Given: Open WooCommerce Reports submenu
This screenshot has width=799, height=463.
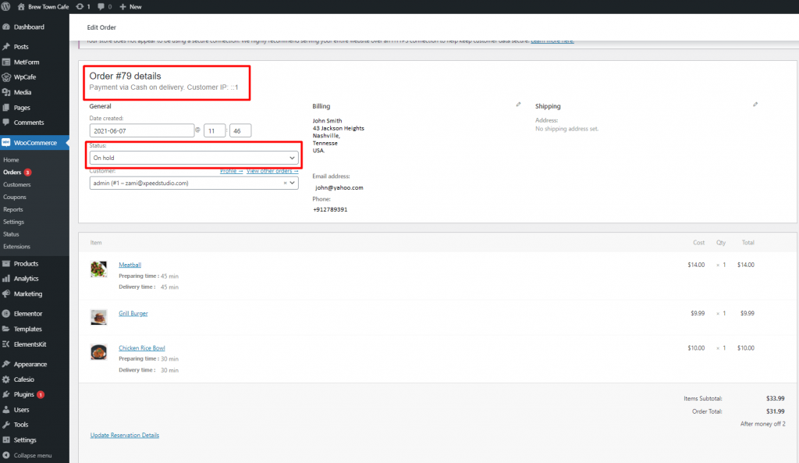Looking at the screenshot, I should (x=12, y=209).
